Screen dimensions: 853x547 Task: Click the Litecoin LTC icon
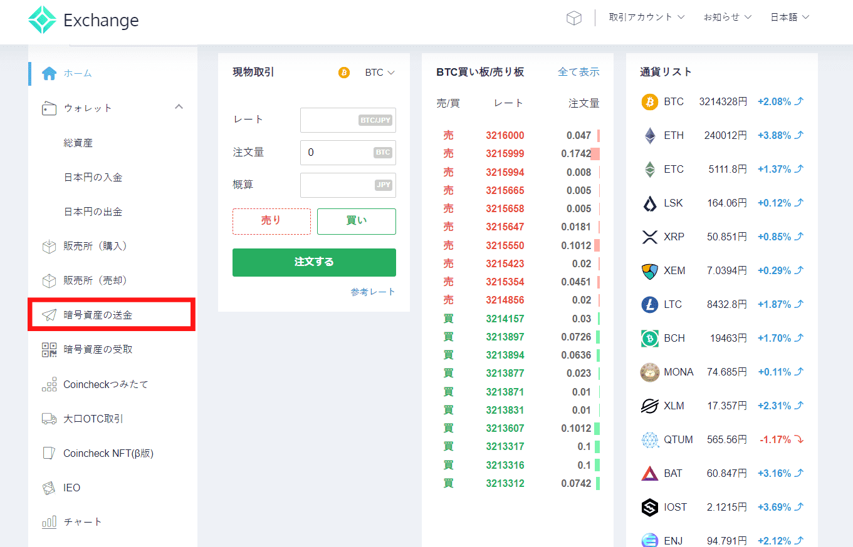click(650, 304)
